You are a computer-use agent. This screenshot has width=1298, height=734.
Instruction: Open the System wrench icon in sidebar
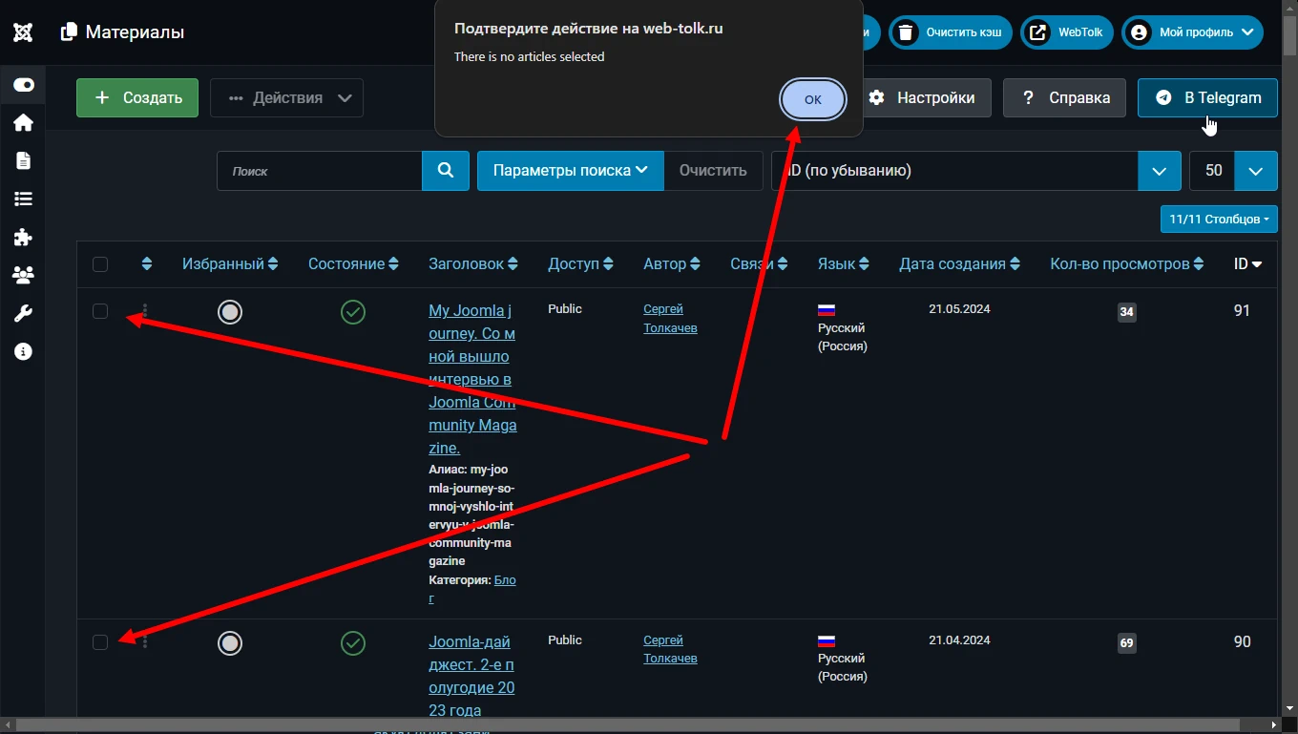tap(24, 313)
